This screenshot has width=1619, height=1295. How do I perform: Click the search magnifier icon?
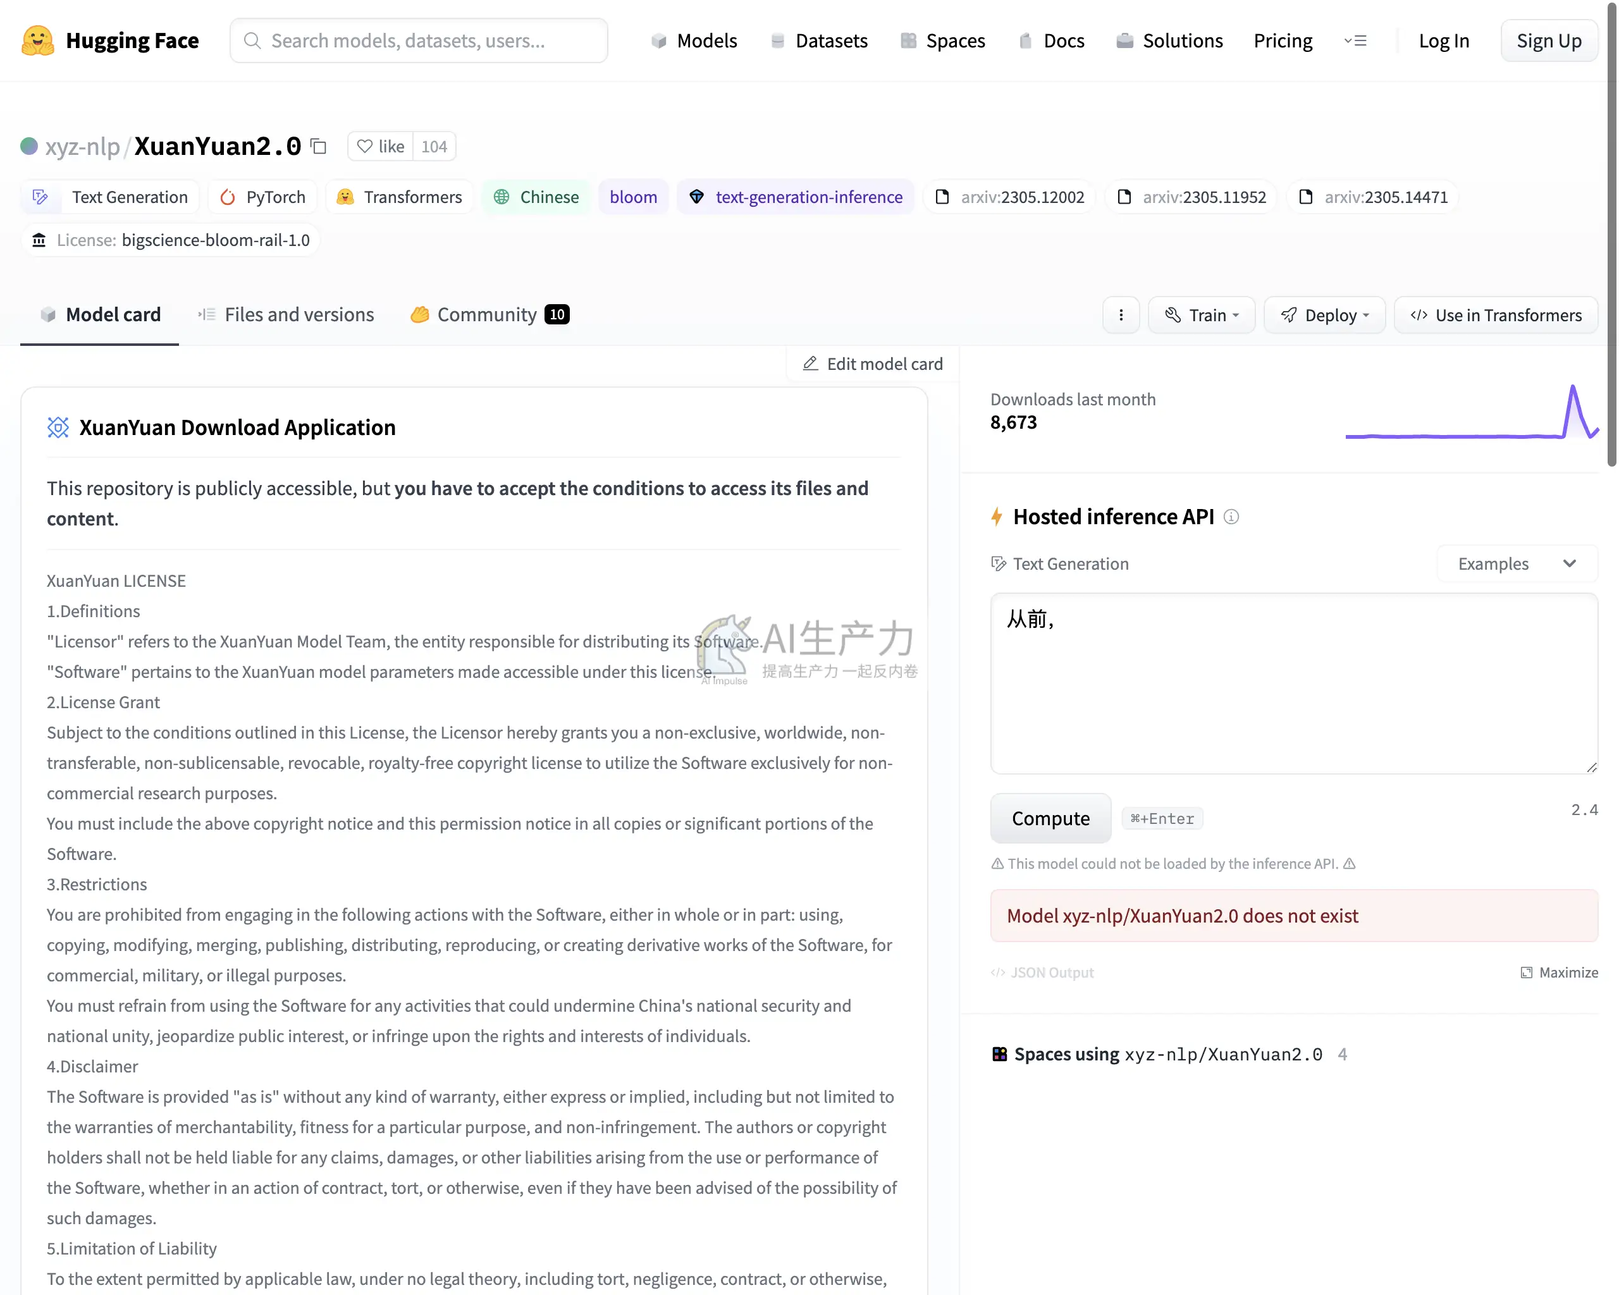[252, 40]
